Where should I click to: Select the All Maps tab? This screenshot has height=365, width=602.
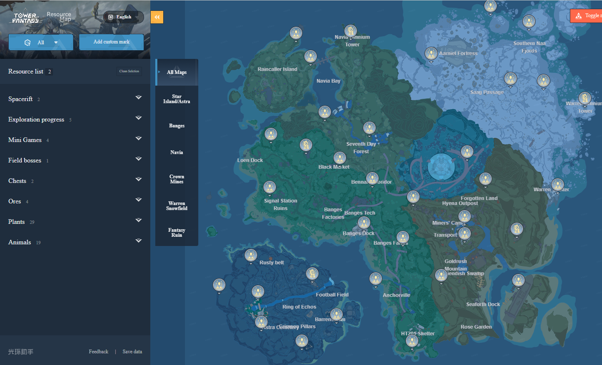click(x=177, y=72)
